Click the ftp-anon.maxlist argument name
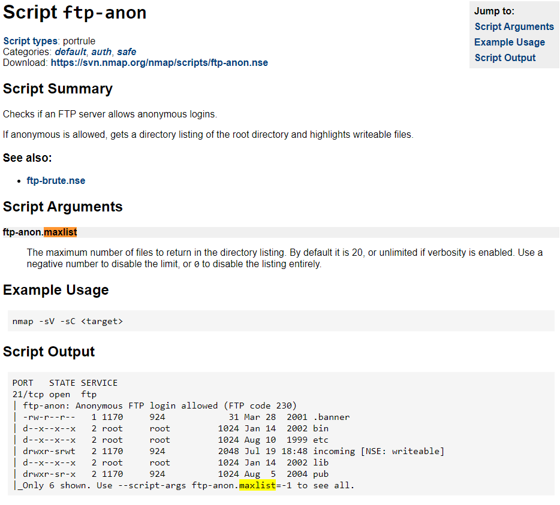This screenshot has width=560, height=505. [x=40, y=232]
